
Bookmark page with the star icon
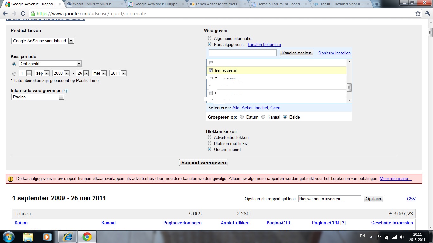coord(418,14)
